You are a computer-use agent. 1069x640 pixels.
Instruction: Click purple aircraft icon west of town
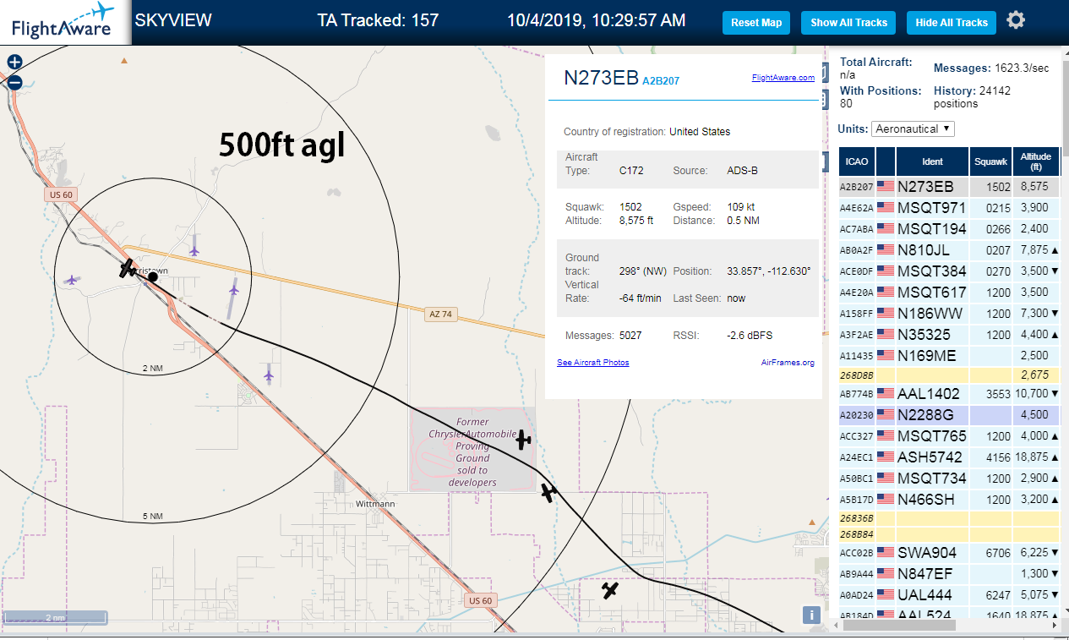72,280
